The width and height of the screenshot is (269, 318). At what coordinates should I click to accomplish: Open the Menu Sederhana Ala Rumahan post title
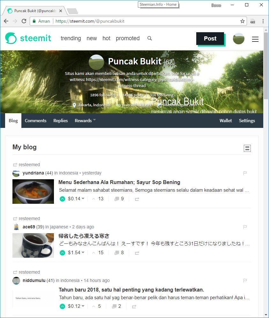(x=119, y=182)
